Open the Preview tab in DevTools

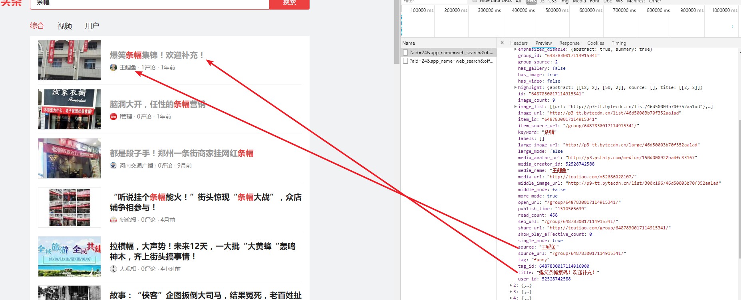(543, 43)
